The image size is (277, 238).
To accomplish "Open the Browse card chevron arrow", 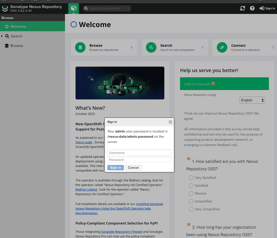I will point(132,48).
